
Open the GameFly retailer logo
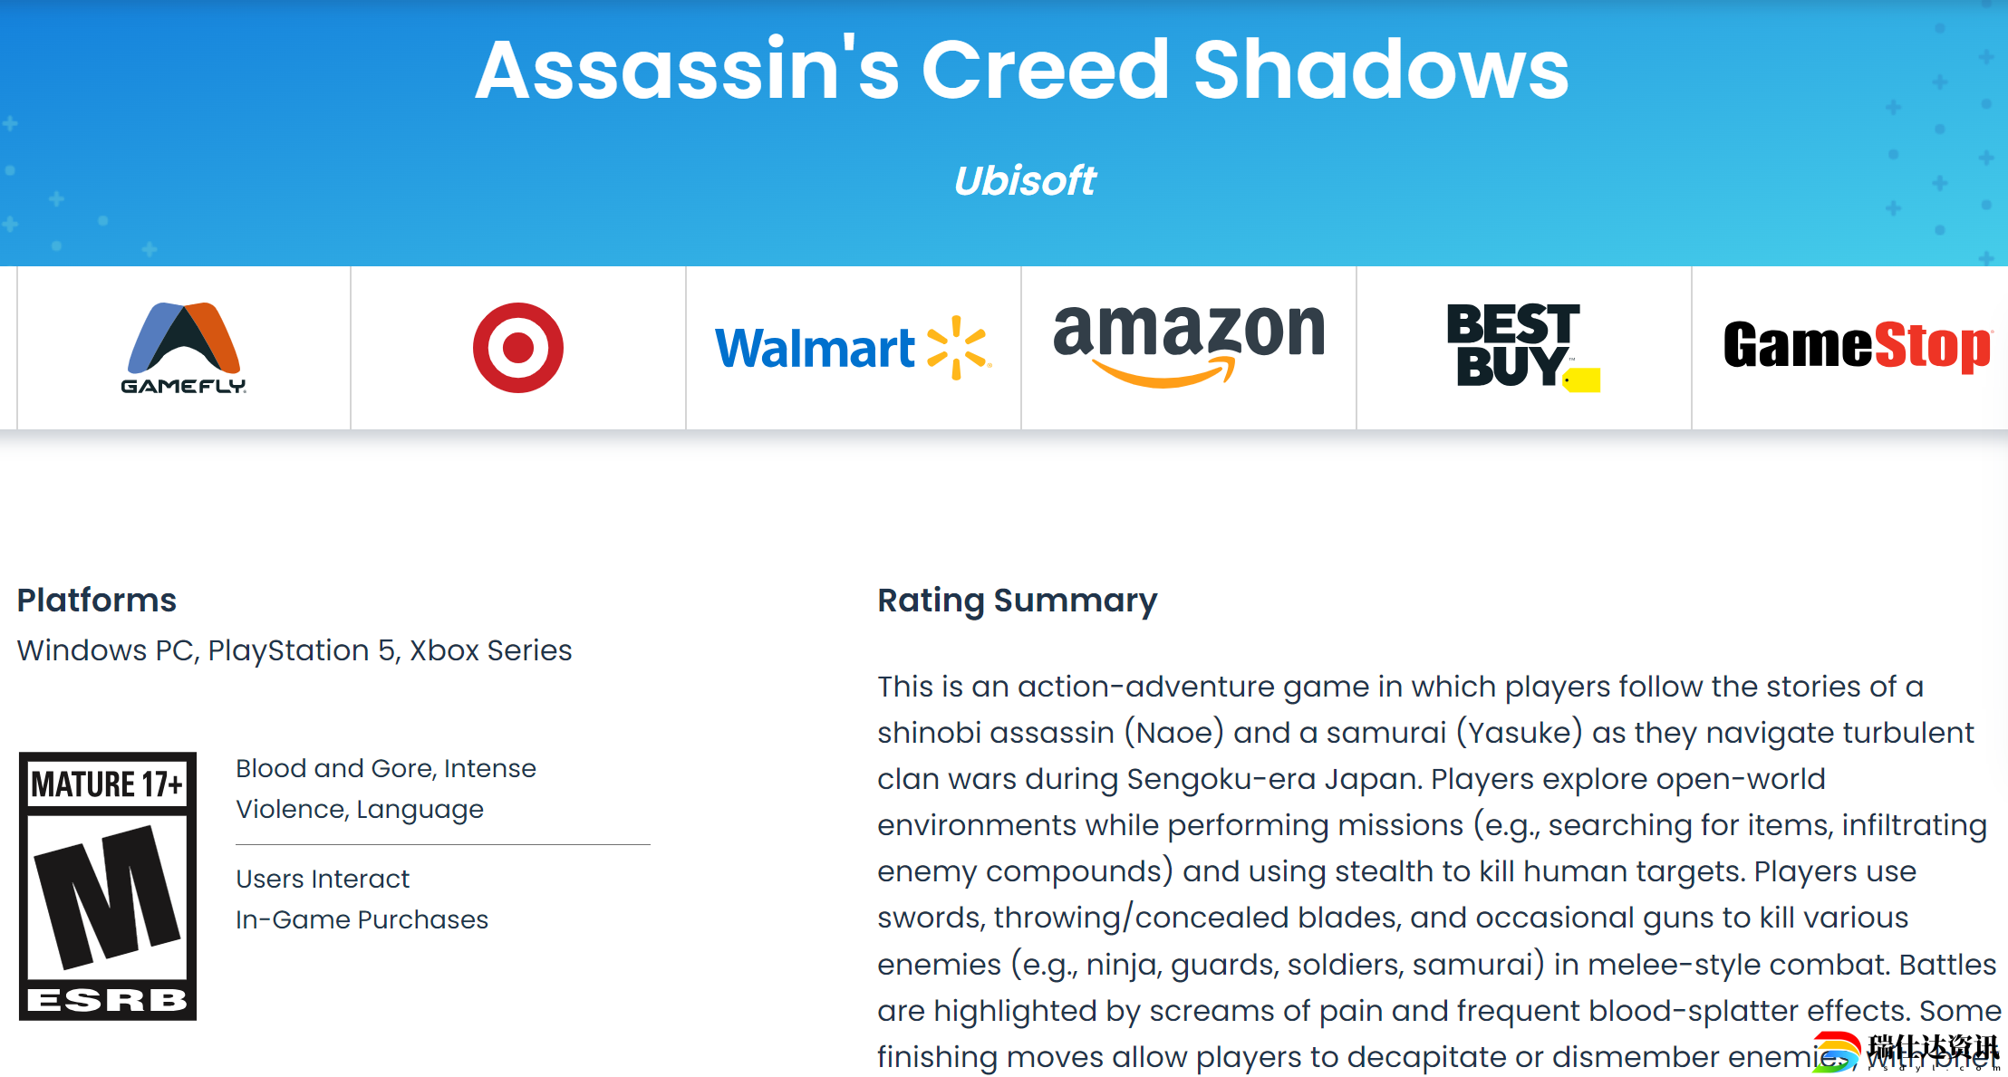tap(184, 348)
